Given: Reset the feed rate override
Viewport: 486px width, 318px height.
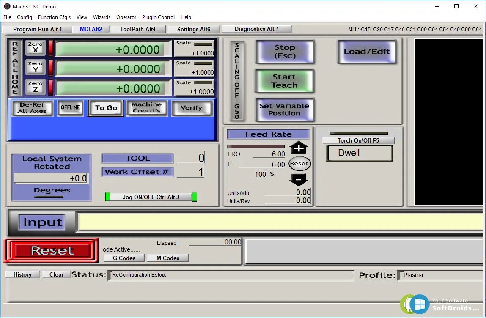Looking at the screenshot, I should click(x=299, y=163).
